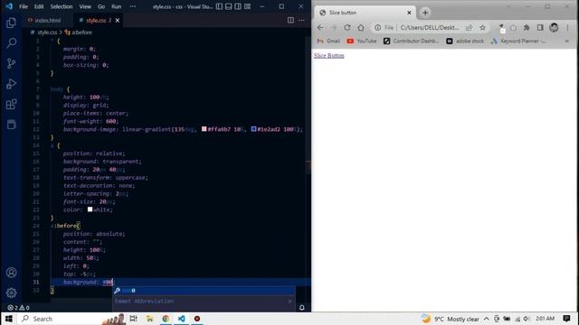Image resolution: width=579 pixels, height=325 pixels.
Task: Open the Selection menu
Action: pos(62,6)
